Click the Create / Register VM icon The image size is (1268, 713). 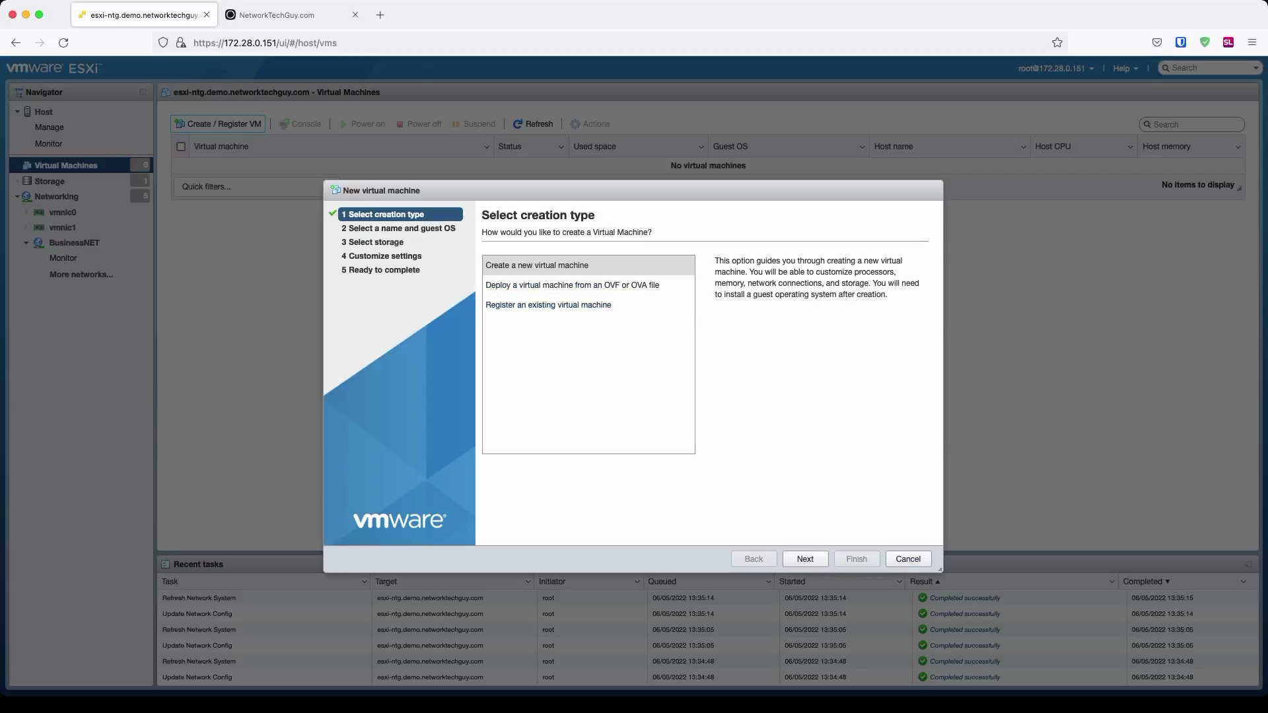[x=180, y=124]
